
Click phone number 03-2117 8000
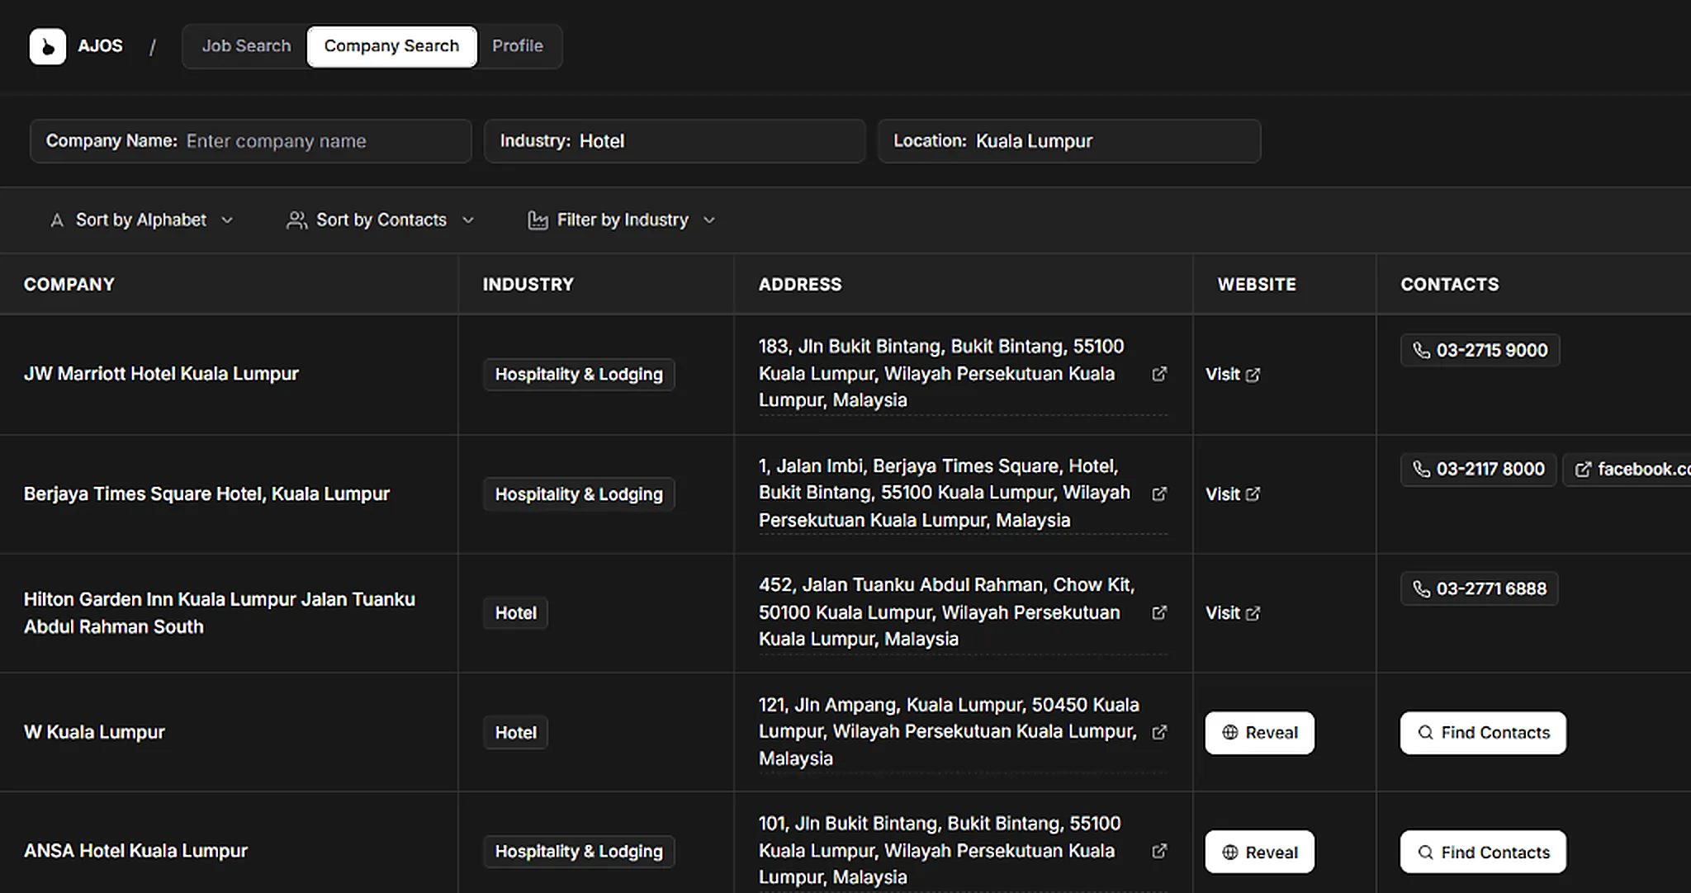pos(1478,470)
